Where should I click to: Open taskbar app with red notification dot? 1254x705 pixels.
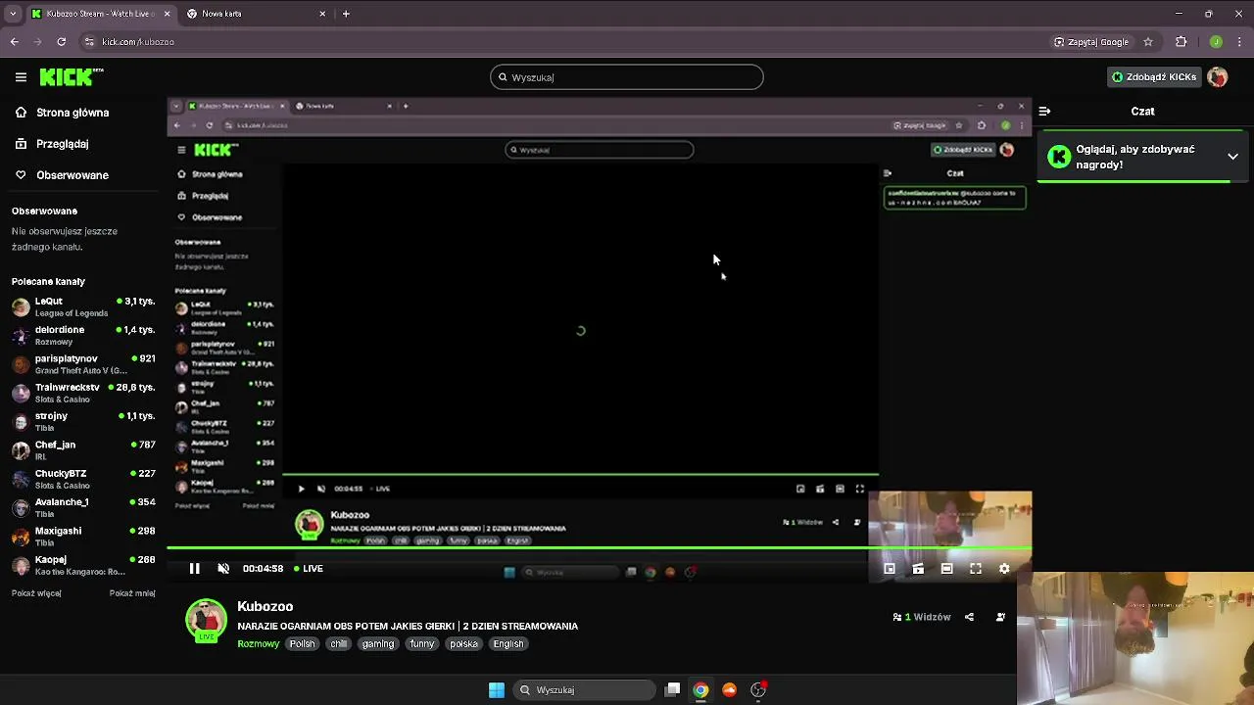coord(758,690)
